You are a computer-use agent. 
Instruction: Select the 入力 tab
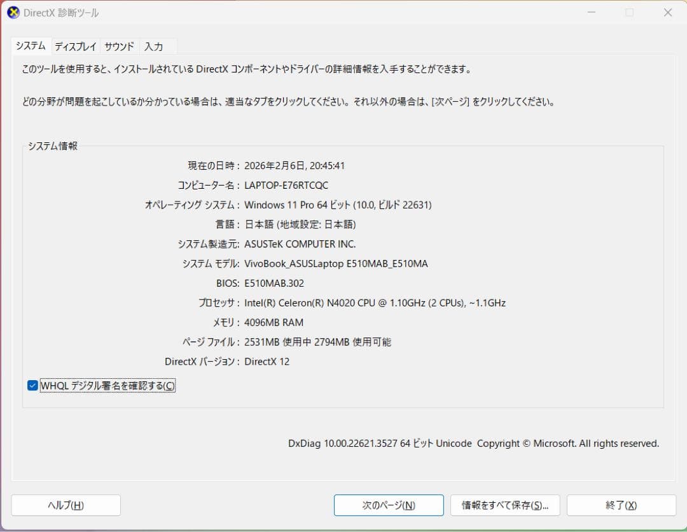pos(155,46)
